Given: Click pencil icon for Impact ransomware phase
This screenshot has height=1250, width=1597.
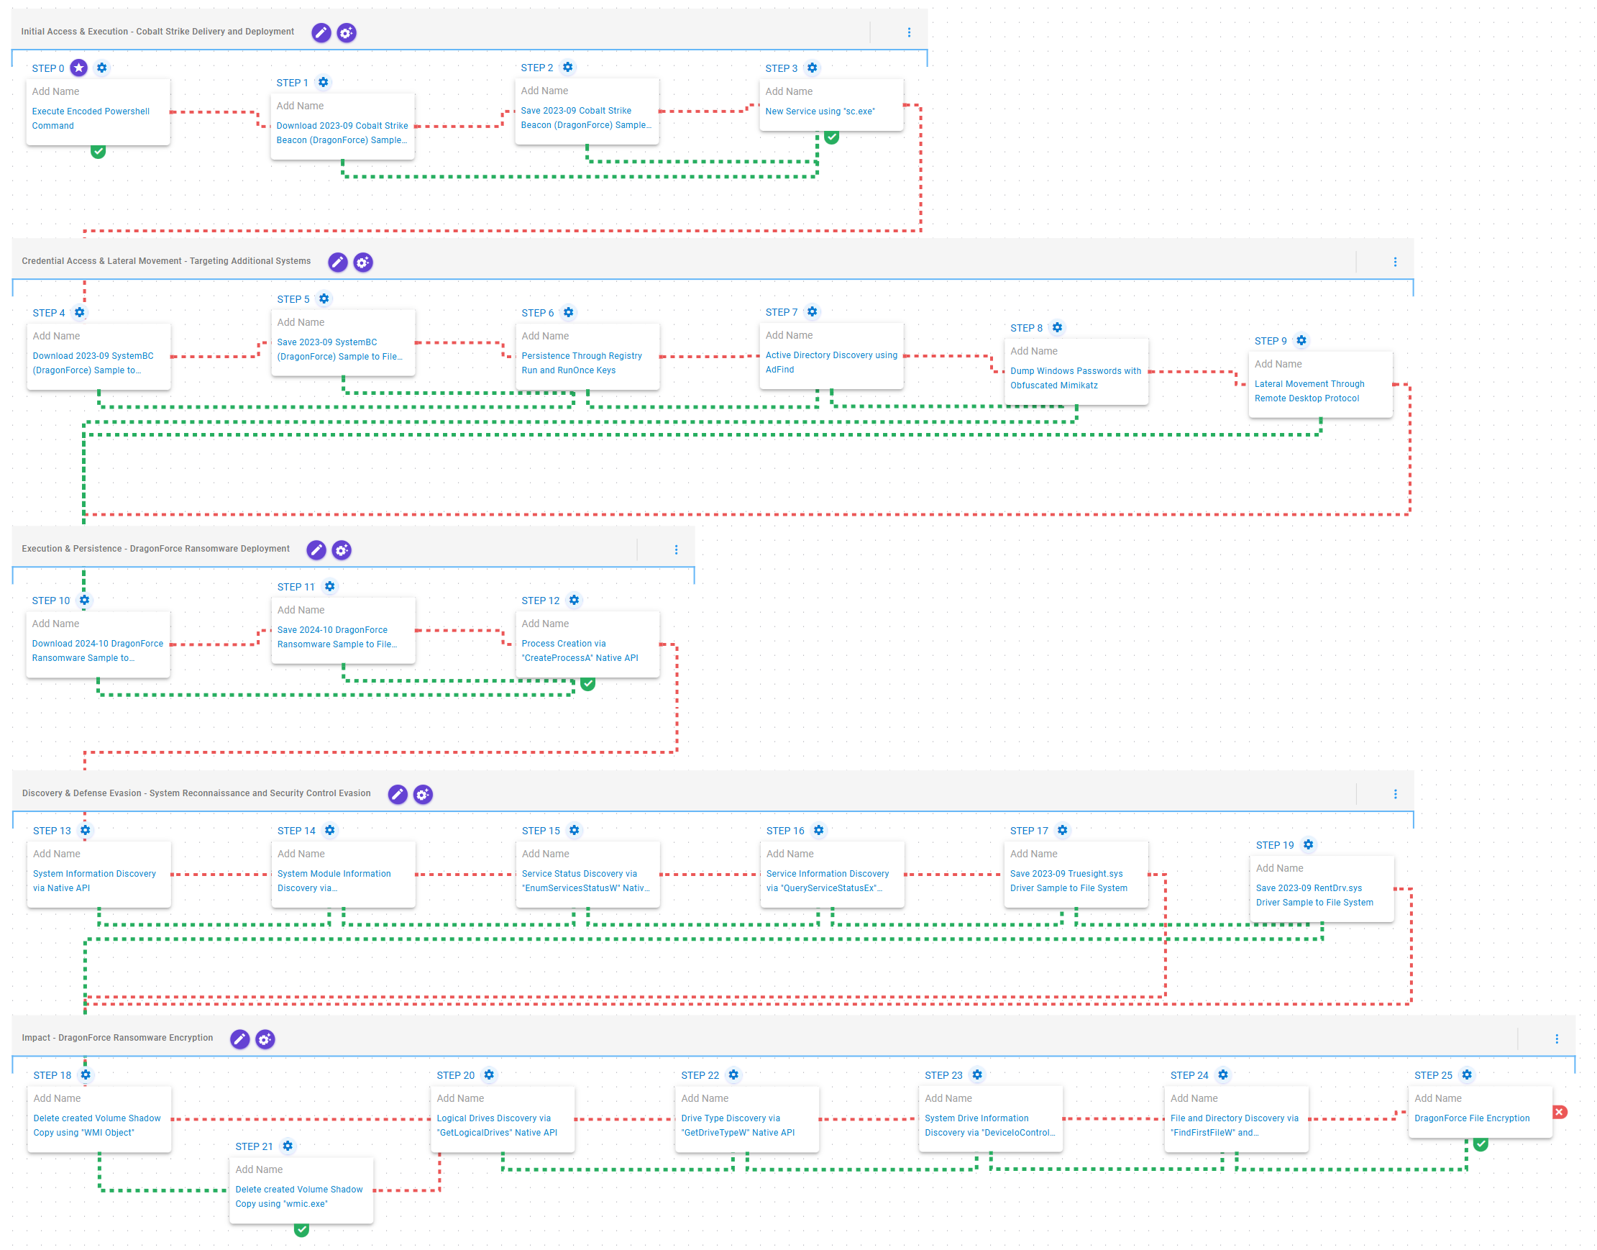Looking at the screenshot, I should 239,1039.
